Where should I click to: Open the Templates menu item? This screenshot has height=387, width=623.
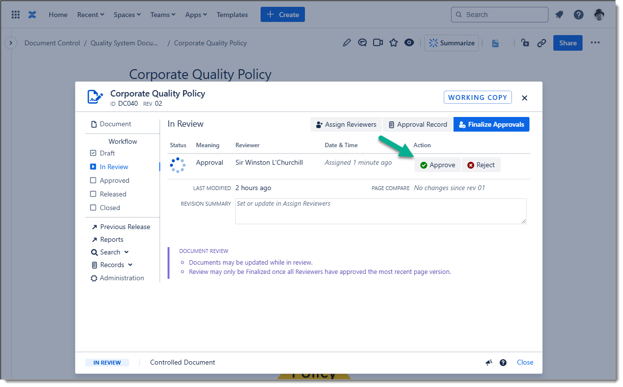click(x=232, y=15)
